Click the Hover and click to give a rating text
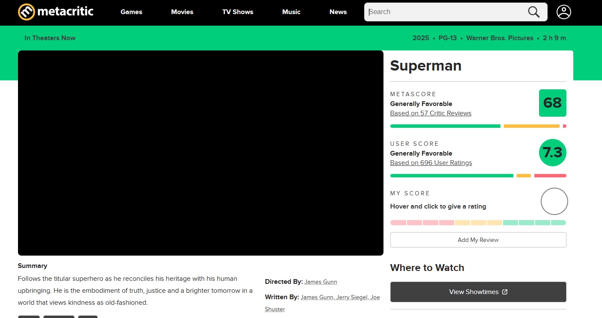 (x=438, y=206)
